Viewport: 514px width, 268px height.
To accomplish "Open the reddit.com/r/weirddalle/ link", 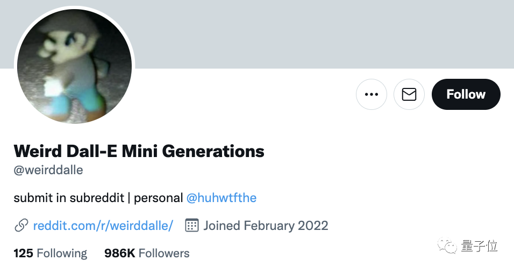I will tap(103, 225).
